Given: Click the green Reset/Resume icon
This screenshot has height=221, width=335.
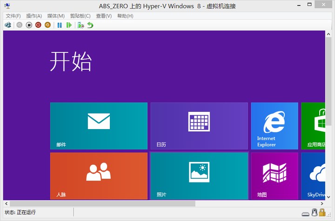Looking at the screenshot, I should tap(69, 25).
